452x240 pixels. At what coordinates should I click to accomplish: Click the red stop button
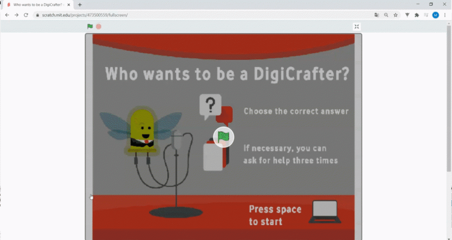(98, 26)
